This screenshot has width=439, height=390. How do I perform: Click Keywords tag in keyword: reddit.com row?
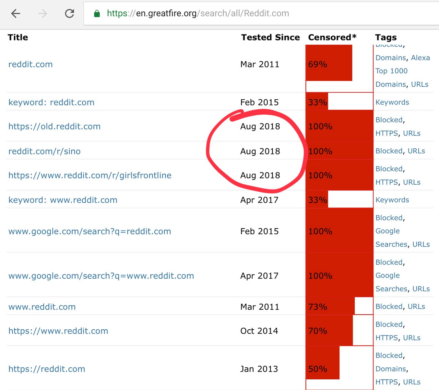392,102
